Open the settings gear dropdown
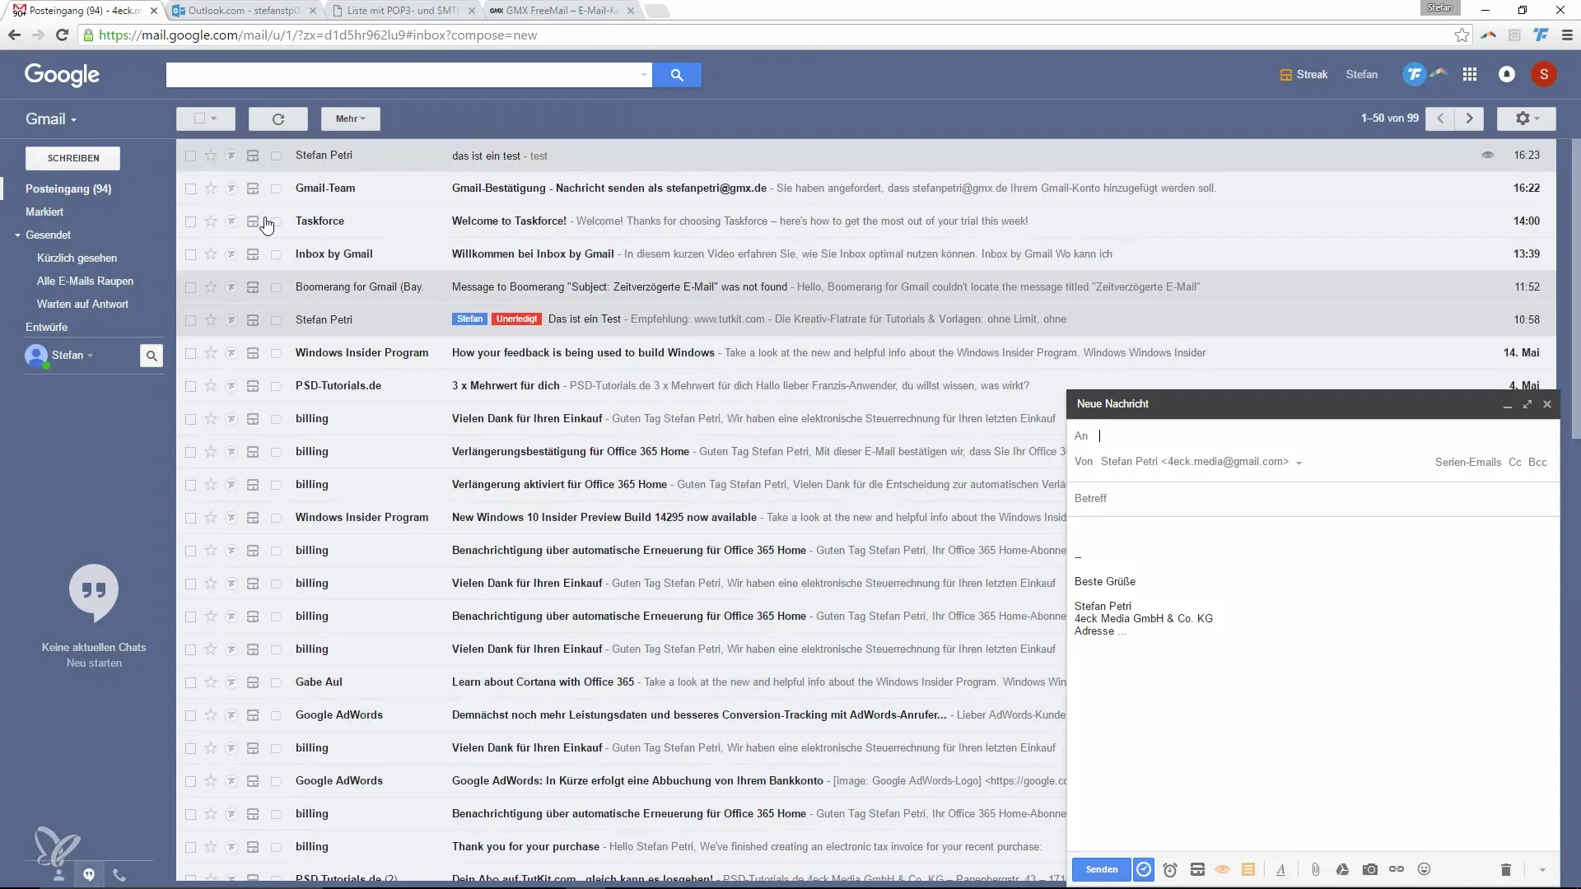The image size is (1581, 889). pyautogui.click(x=1527, y=119)
